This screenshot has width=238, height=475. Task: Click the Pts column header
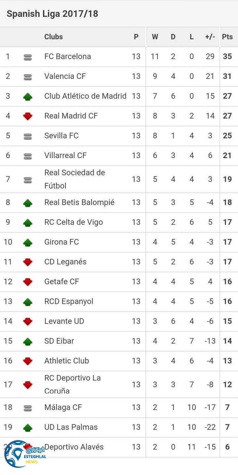coord(227,37)
